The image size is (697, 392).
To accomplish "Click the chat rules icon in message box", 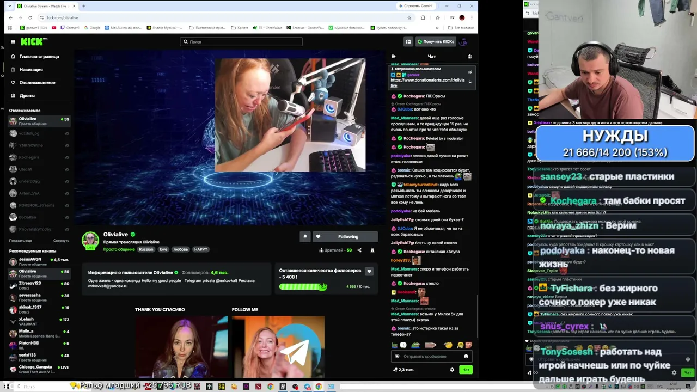I will click(x=397, y=357).
